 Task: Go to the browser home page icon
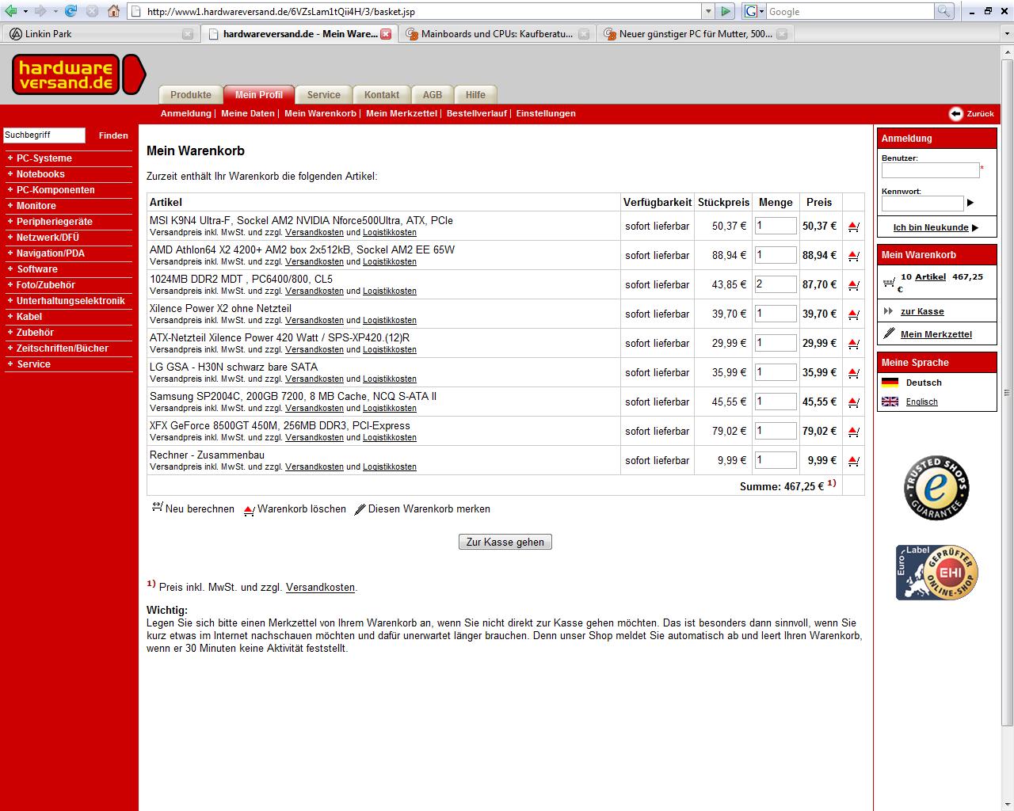pos(114,11)
